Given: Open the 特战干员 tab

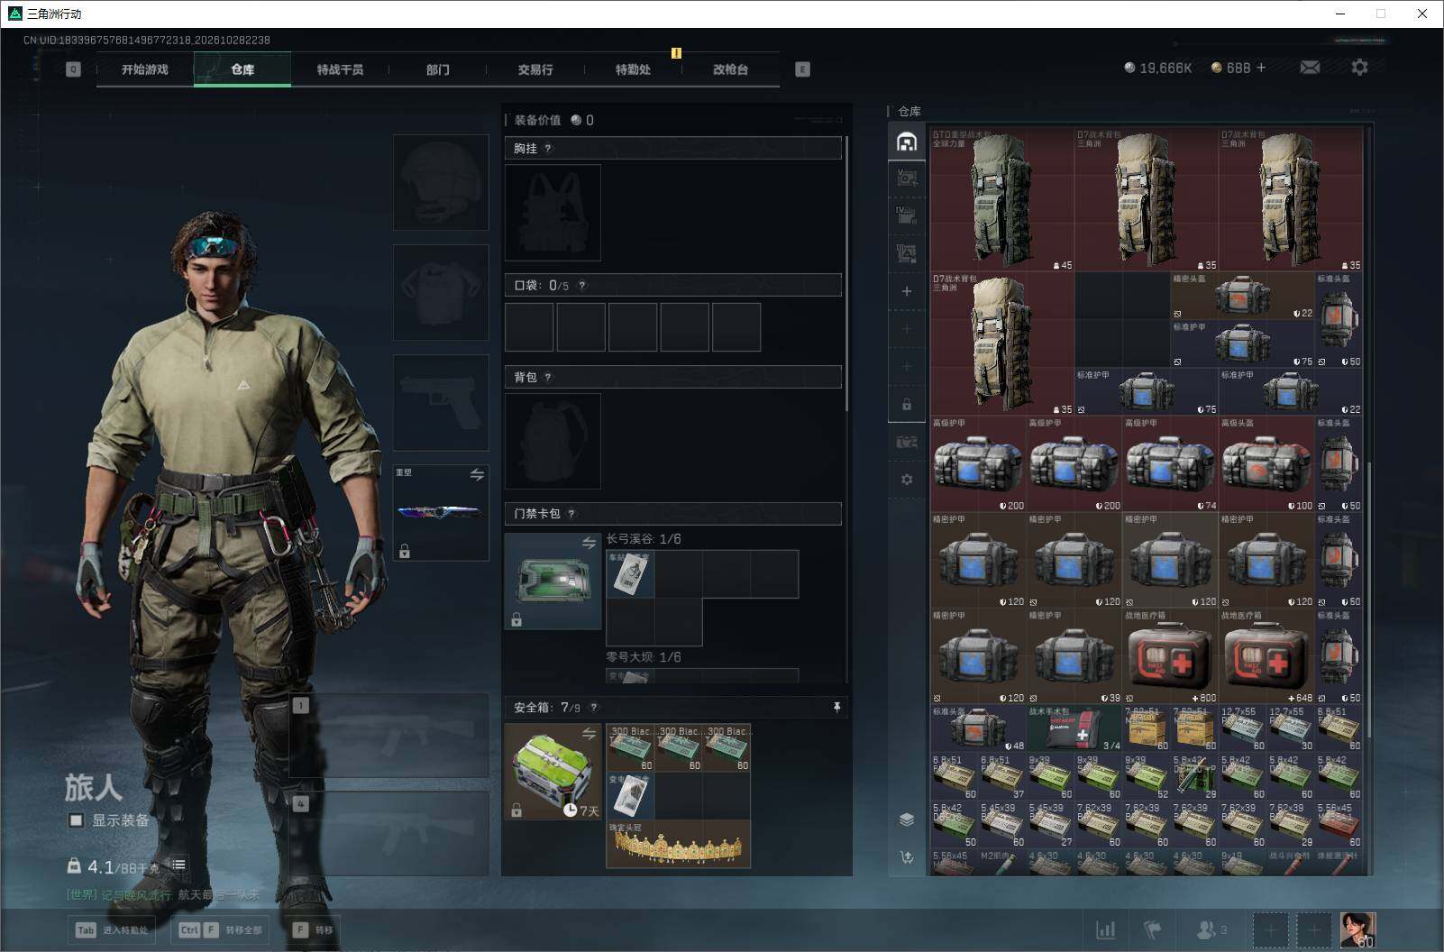Looking at the screenshot, I should [x=340, y=69].
